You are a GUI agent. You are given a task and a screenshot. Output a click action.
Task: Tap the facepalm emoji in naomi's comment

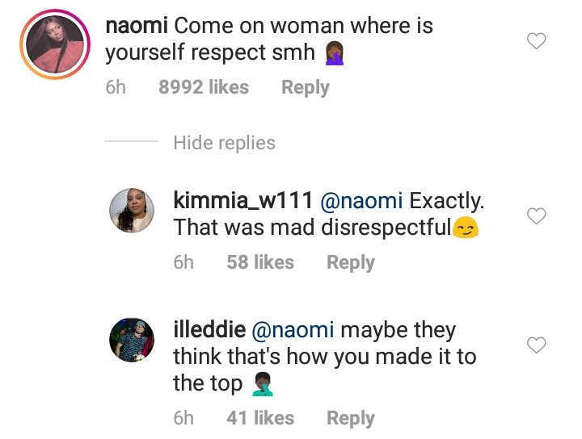335,53
